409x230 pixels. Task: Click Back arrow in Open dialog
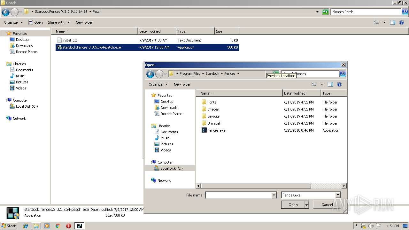150,74
